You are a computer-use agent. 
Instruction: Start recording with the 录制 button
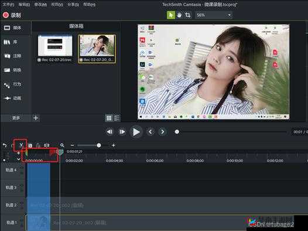[12, 15]
